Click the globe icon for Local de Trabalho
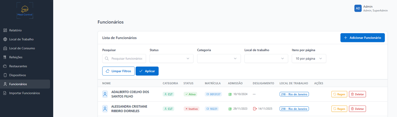Viewport: 397px width, 117px height. 5,39
